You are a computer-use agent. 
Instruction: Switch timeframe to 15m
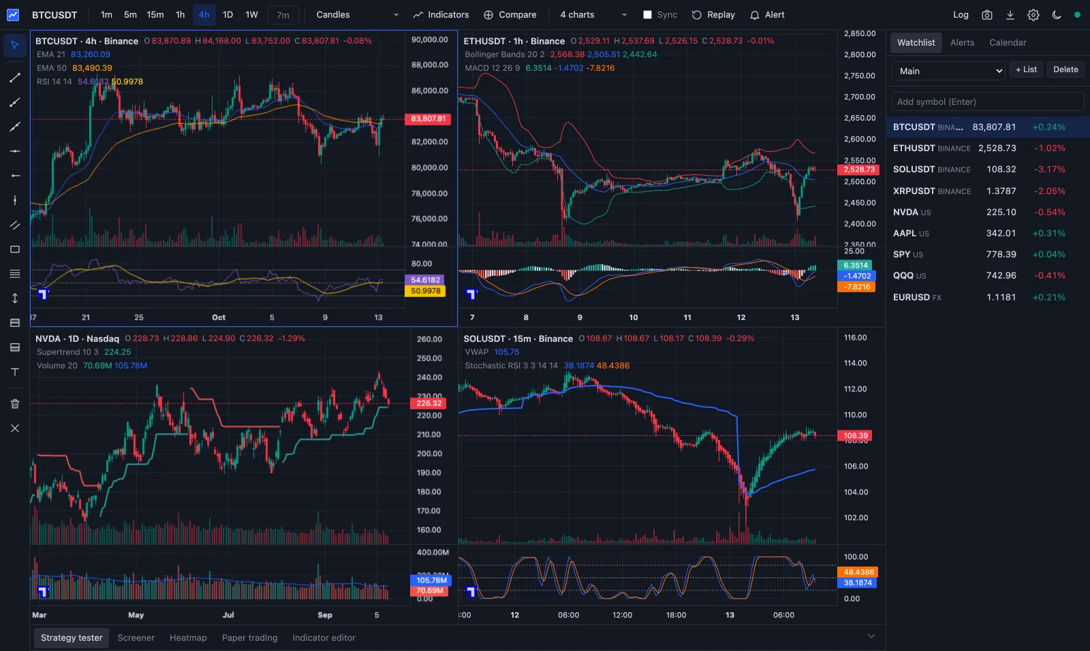tap(155, 15)
